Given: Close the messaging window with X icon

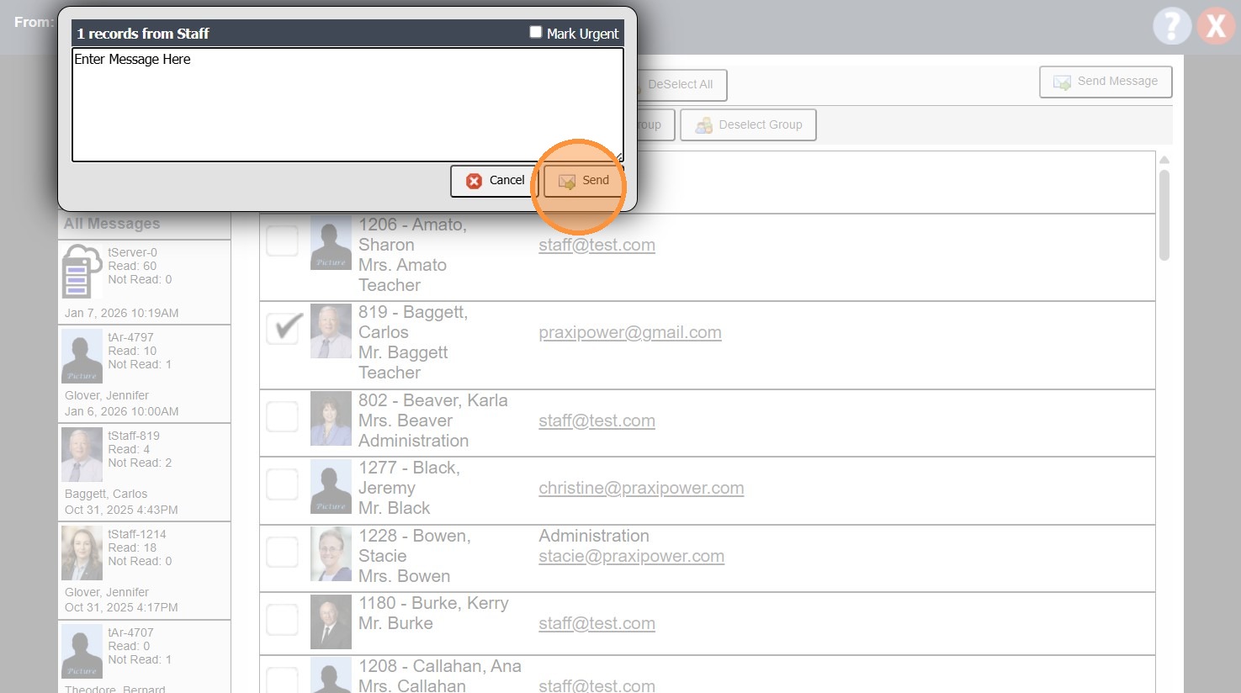Looking at the screenshot, I should [1216, 26].
